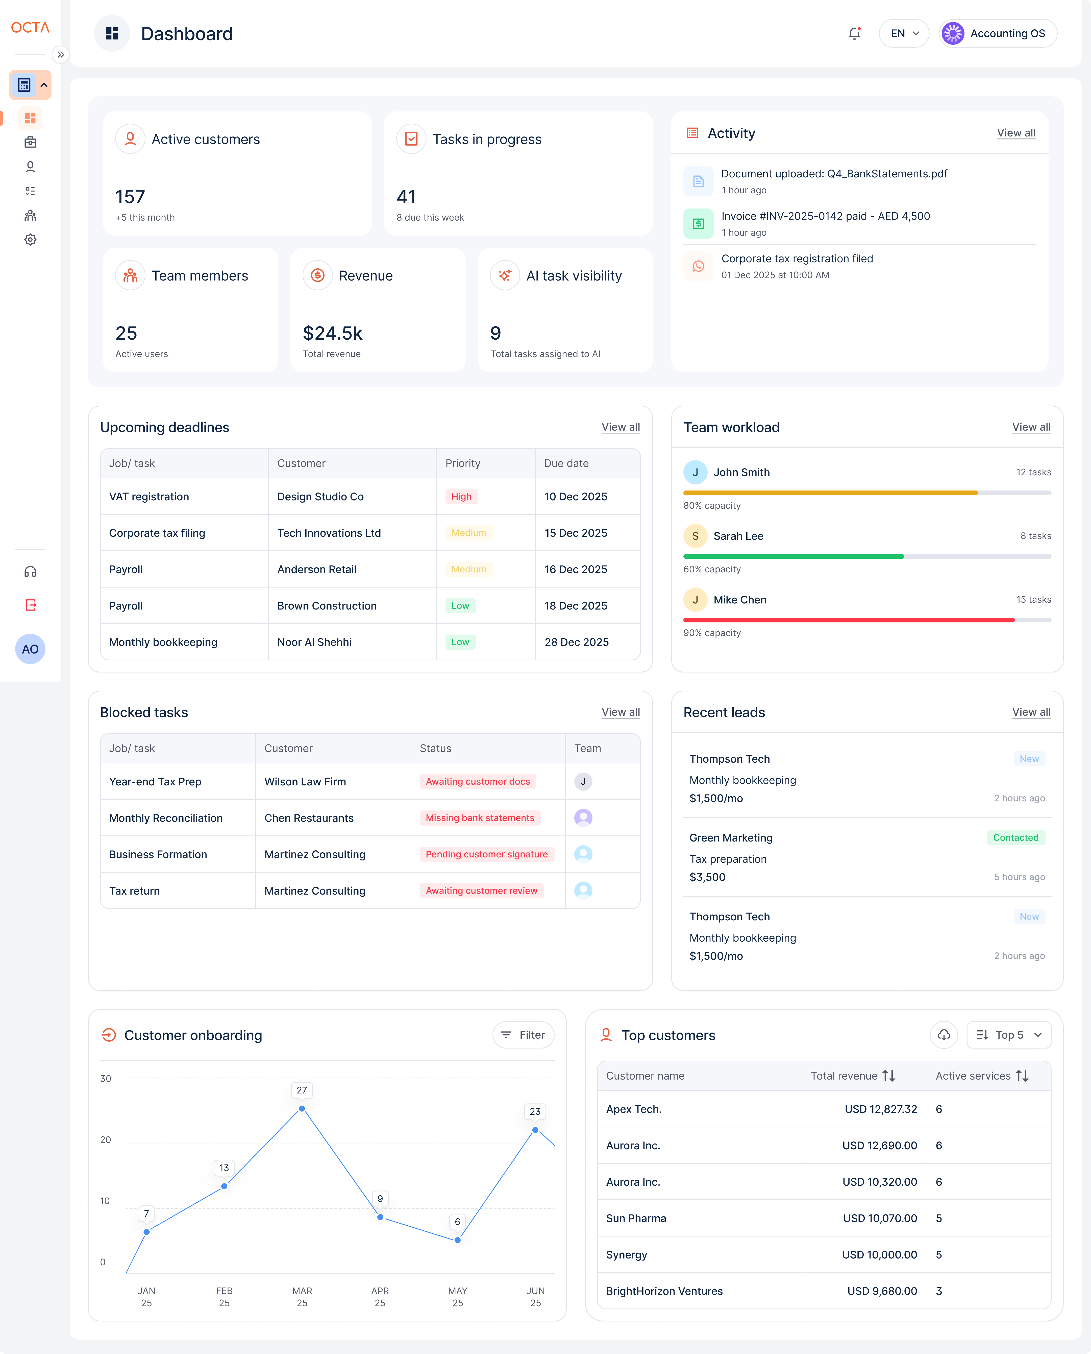Select the briefcase Jobs icon in sidebar
The height and width of the screenshot is (1354, 1091).
point(30,142)
